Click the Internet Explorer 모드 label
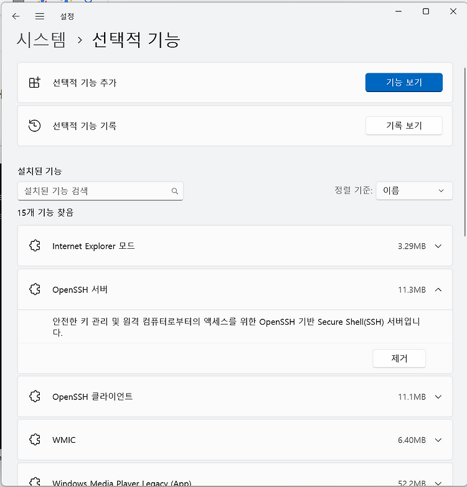The height and width of the screenshot is (487, 467). (x=93, y=246)
